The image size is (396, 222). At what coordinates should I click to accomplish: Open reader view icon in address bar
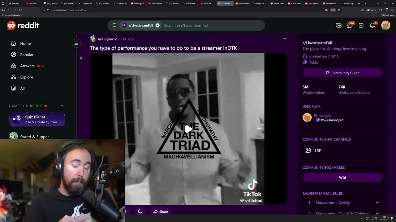tap(327, 10)
